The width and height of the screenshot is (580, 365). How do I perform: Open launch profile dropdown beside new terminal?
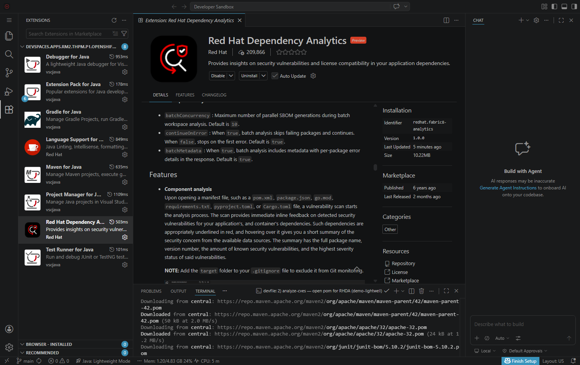pyautogui.click(x=403, y=291)
